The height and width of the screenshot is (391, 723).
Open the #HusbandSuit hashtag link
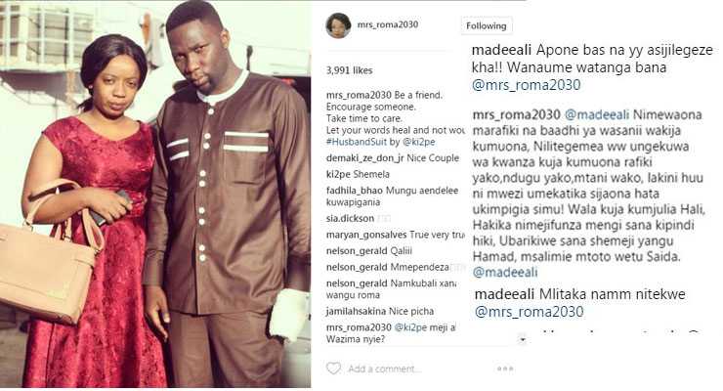point(357,142)
